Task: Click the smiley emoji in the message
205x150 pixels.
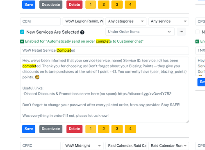Action: pyautogui.click(x=37, y=77)
